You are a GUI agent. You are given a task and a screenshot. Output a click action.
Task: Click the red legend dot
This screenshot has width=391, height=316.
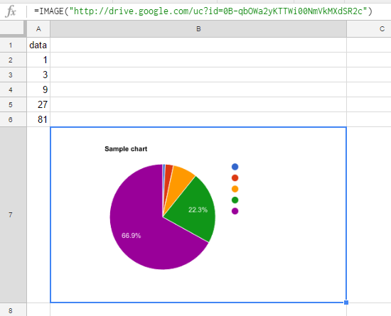click(235, 178)
